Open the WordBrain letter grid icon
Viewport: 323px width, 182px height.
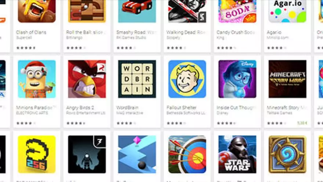(137, 79)
